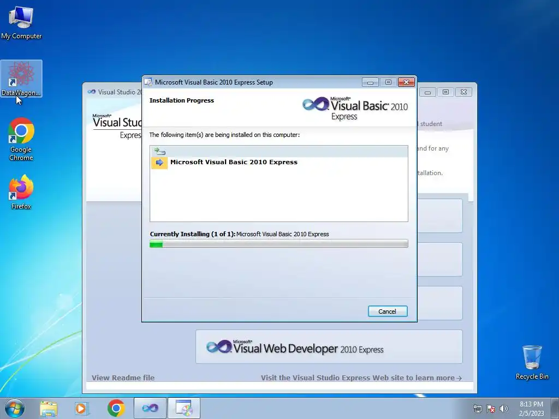
Task: Click the Visual Studio window title icon
Action: point(92,92)
